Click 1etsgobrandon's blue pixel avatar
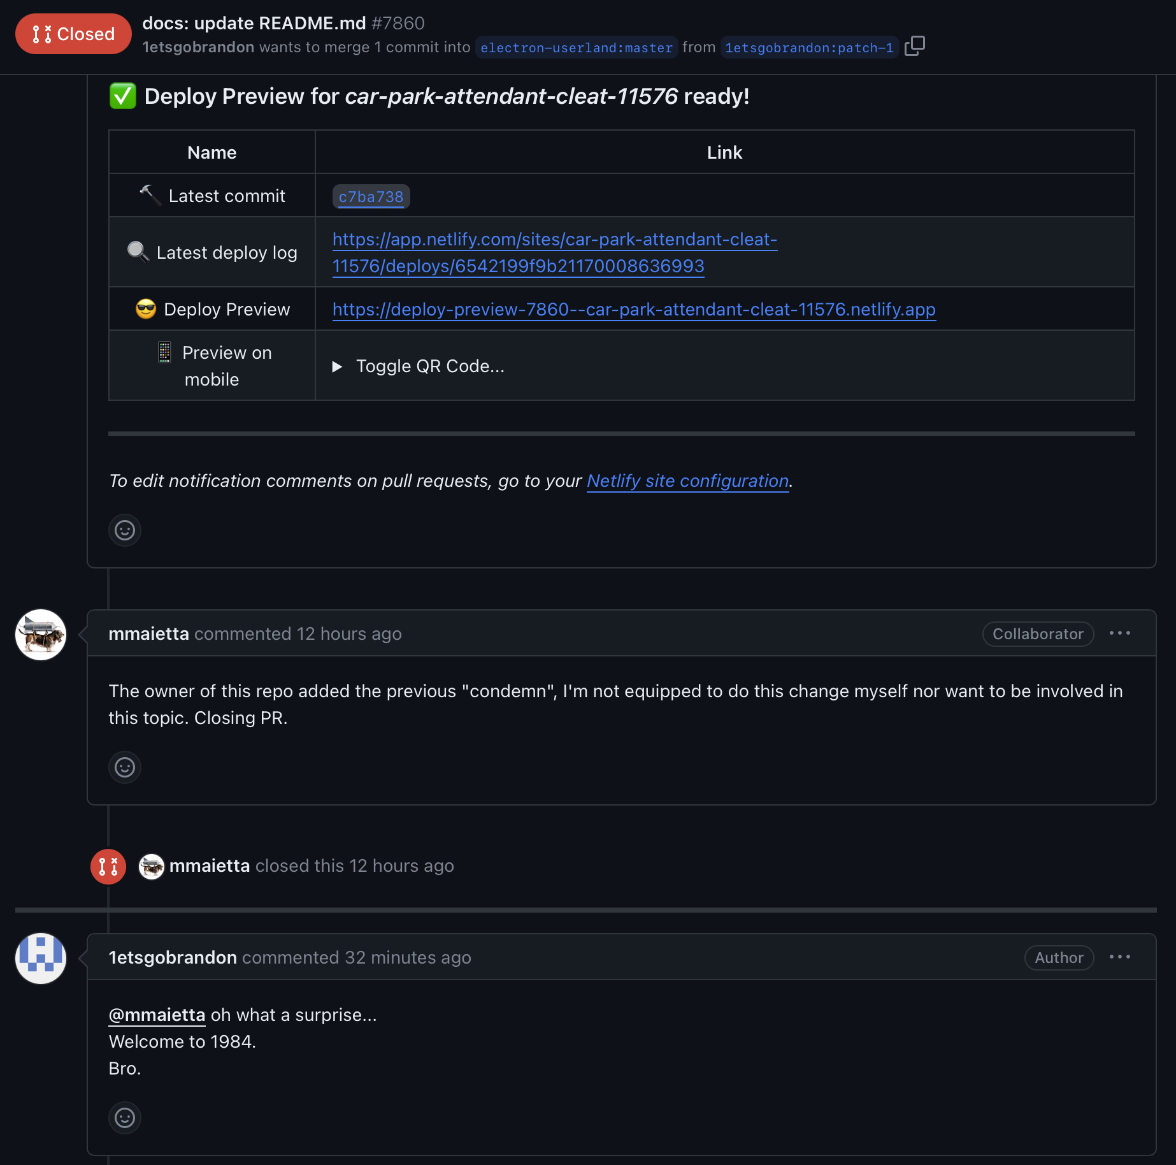Image resolution: width=1176 pixels, height=1165 pixels. [x=41, y=959]
